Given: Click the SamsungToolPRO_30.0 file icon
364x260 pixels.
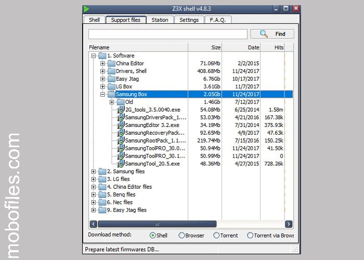Looking at the screenshot, I should pyautogui.click(x=121, y=148).
